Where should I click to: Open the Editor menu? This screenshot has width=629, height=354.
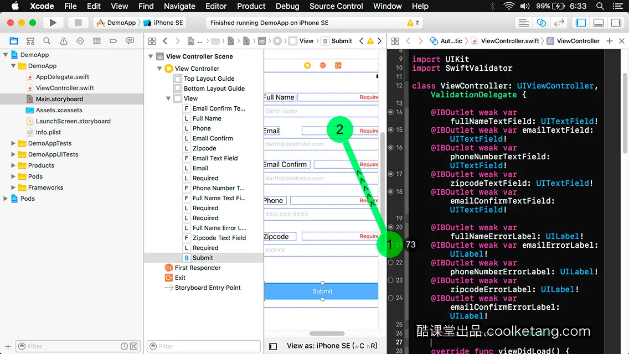[x=216, y=6]
